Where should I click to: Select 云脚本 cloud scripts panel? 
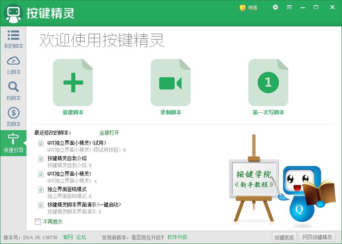tap(13, 65)
